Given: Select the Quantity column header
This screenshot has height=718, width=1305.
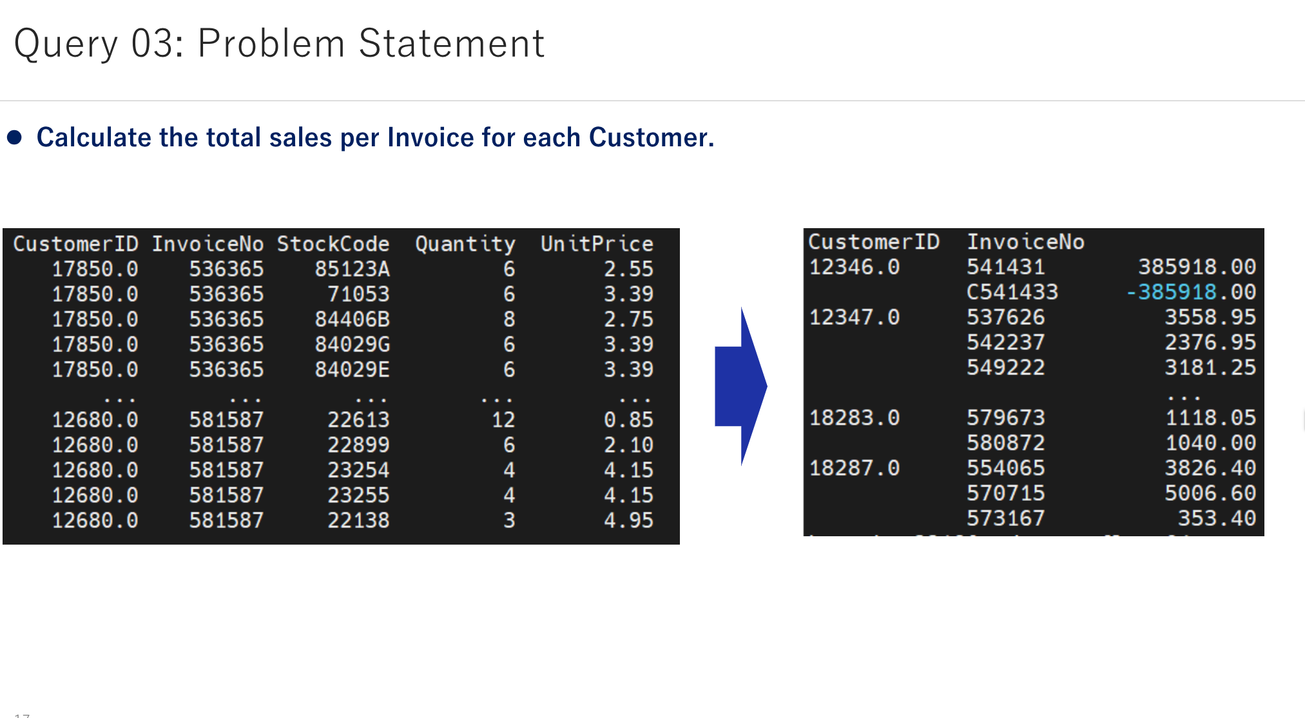Looking at the screenshot, I should tap(465, 244).
